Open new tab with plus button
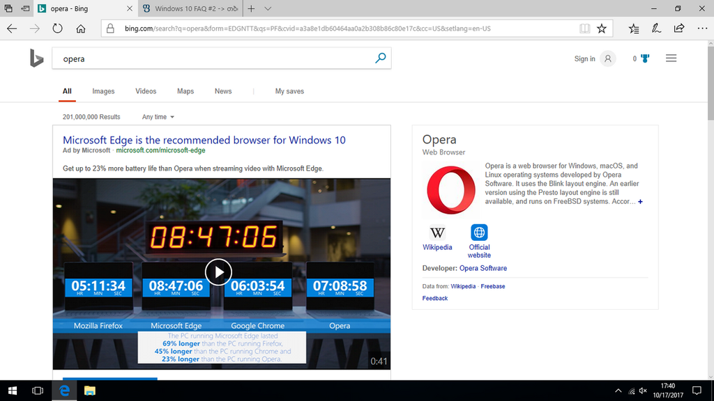This screenshot has height=401, width=714. (251, 8)
